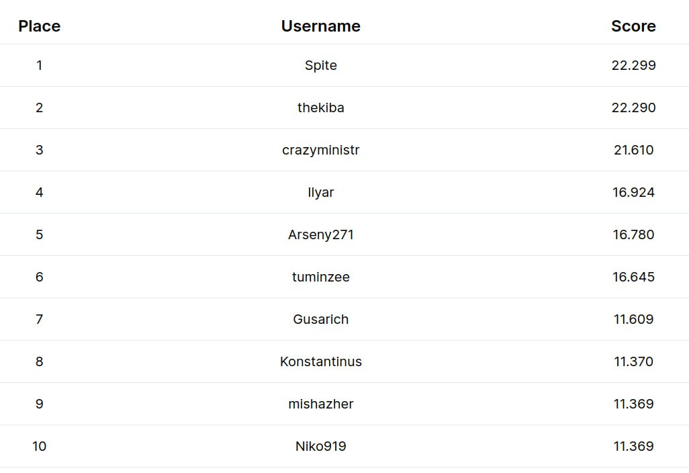The image size is (689, 473).
Task: Click the 21.610 score cell
Action: pyautogui.click(x=633, y=150)
